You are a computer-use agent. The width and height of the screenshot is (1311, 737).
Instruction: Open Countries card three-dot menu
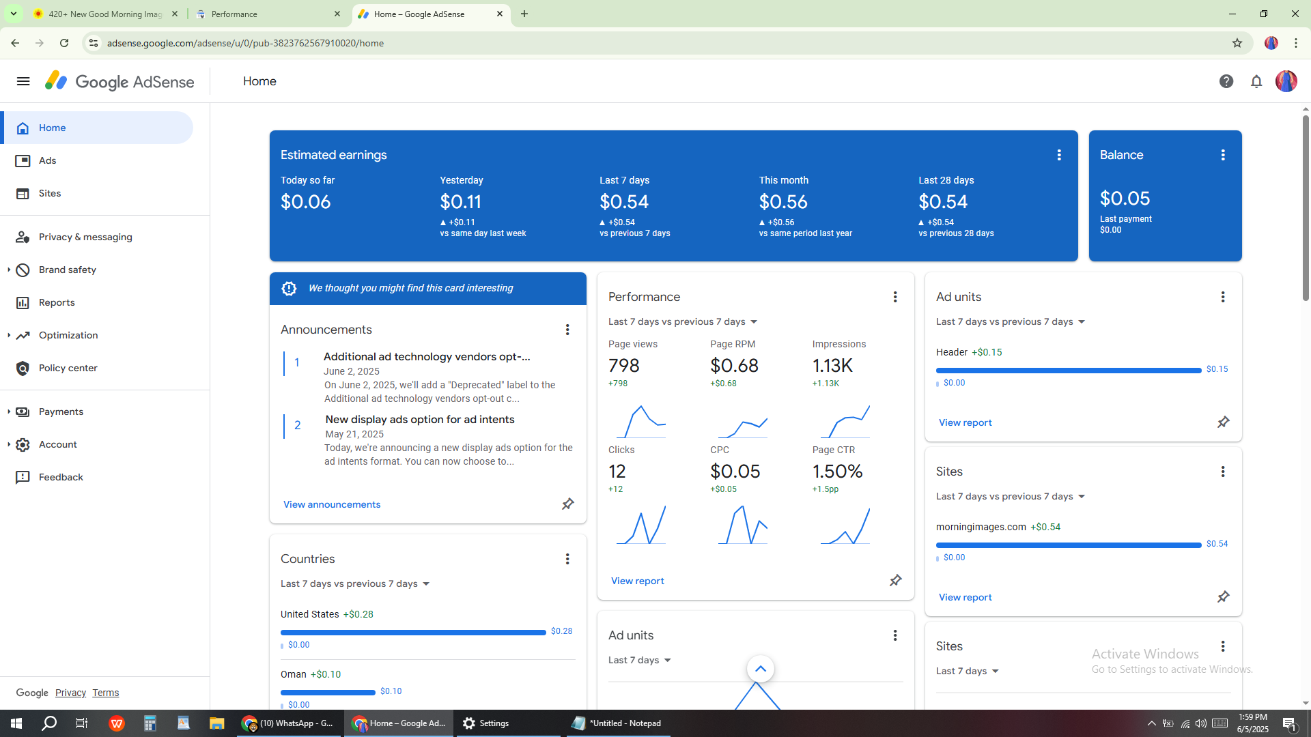point(567,559)
